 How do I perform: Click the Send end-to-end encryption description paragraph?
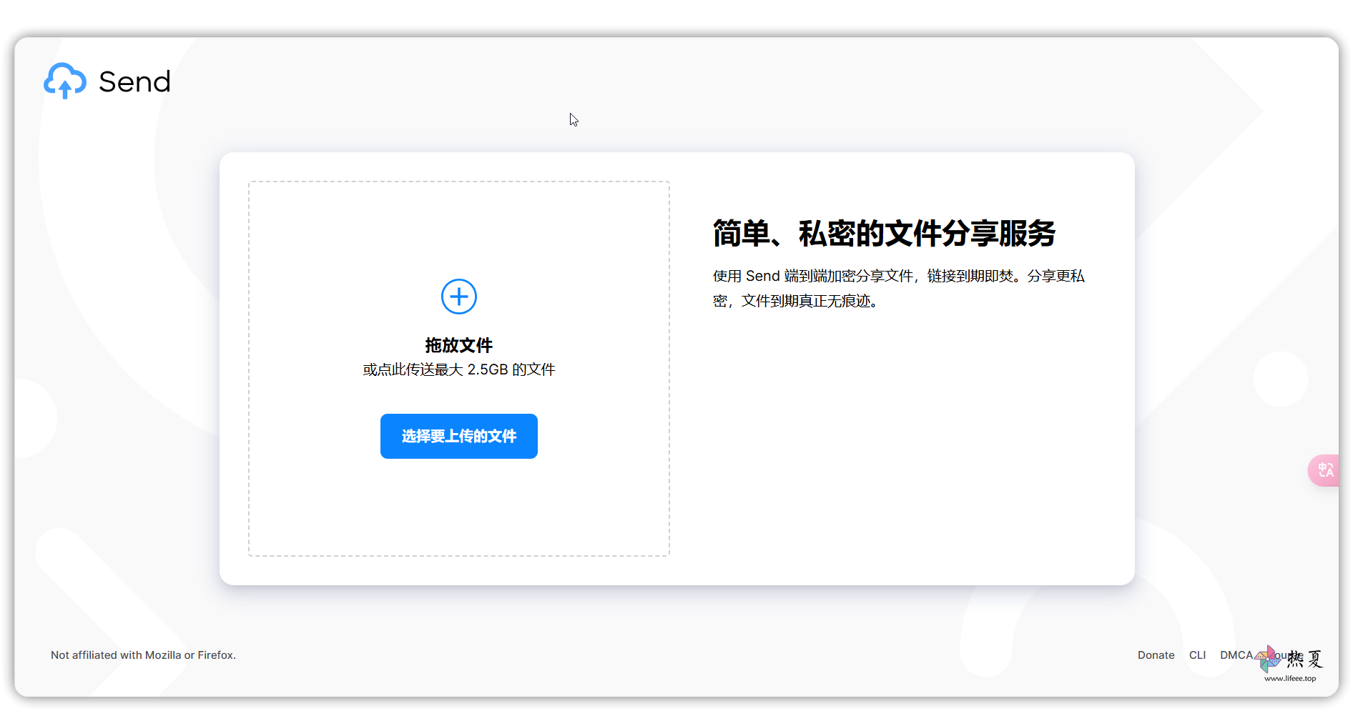point(898,277)
